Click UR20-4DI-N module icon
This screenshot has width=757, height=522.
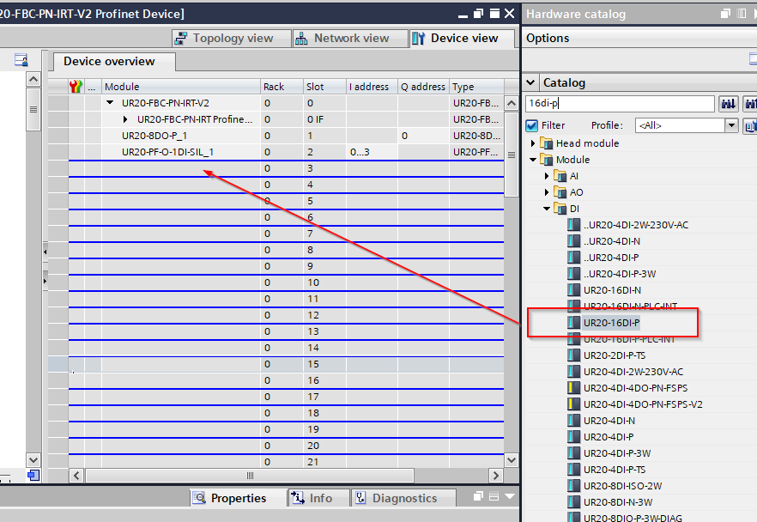tap(573, 421)
